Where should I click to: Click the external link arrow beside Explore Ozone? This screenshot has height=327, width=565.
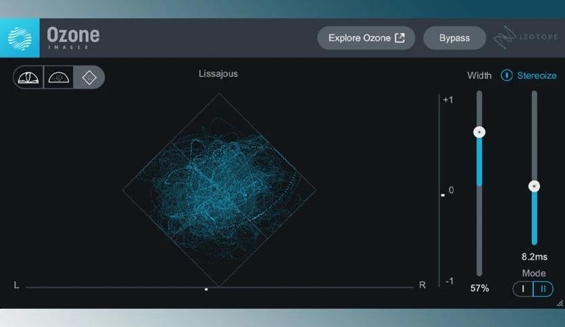pos(400,38)
